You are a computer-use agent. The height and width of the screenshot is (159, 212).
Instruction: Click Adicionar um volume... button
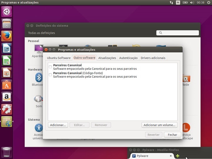[x=159, y=125]
